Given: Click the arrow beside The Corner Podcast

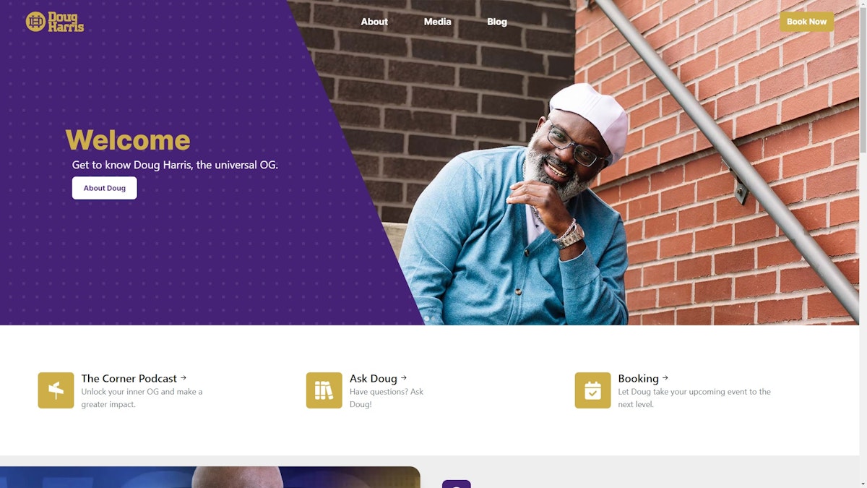Looking at the screenshot, I should tap(184, 377).
